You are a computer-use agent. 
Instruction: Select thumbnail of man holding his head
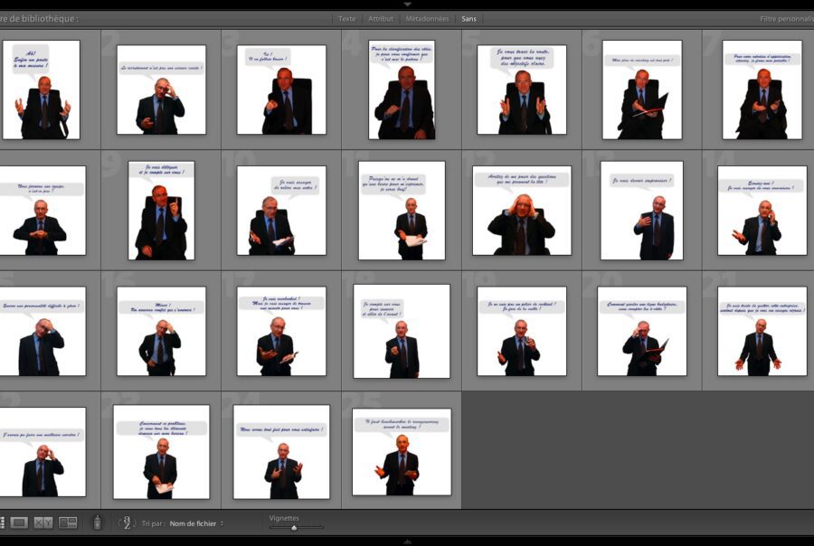(x=522, y=211)
